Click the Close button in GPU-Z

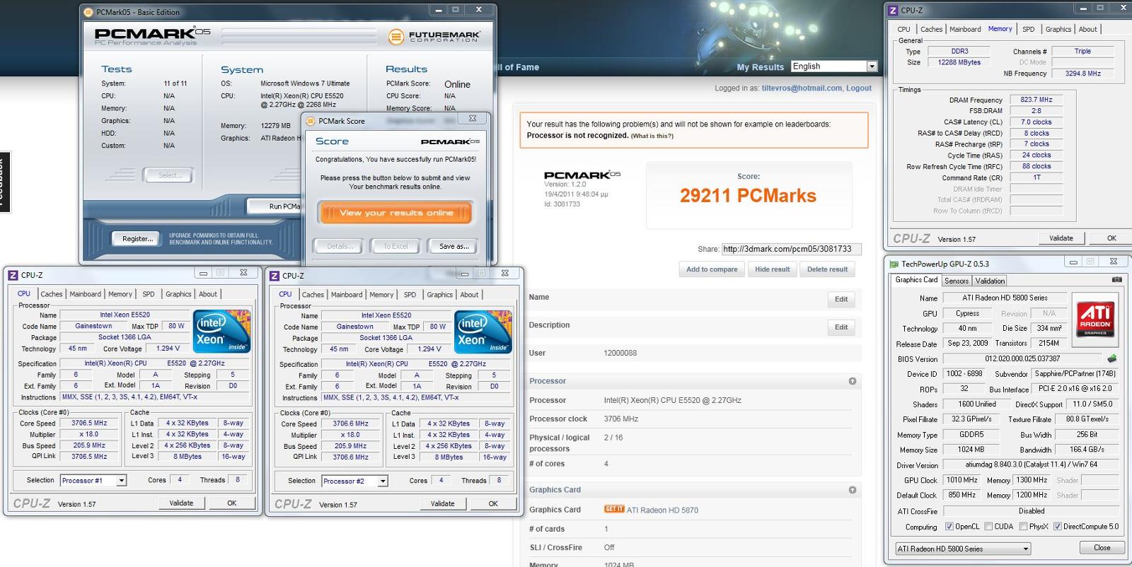click(1102, 548)
